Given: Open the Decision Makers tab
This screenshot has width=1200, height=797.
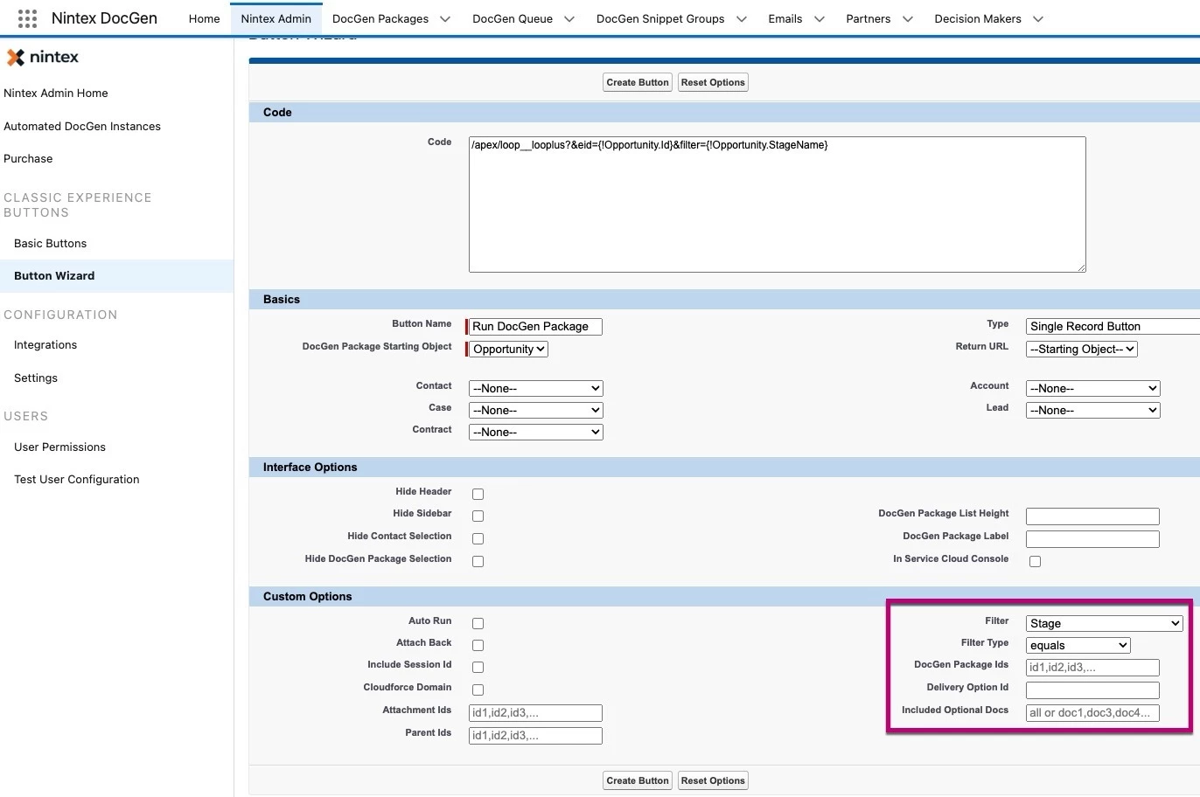Looking at the screenshot, I should (977, 18).
